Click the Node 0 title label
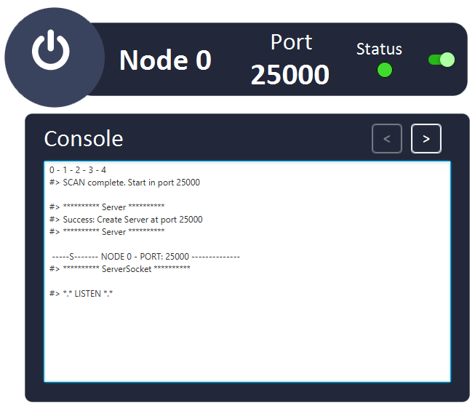The width and height of the screenshot is (475, 408). [x=165, y=60]
